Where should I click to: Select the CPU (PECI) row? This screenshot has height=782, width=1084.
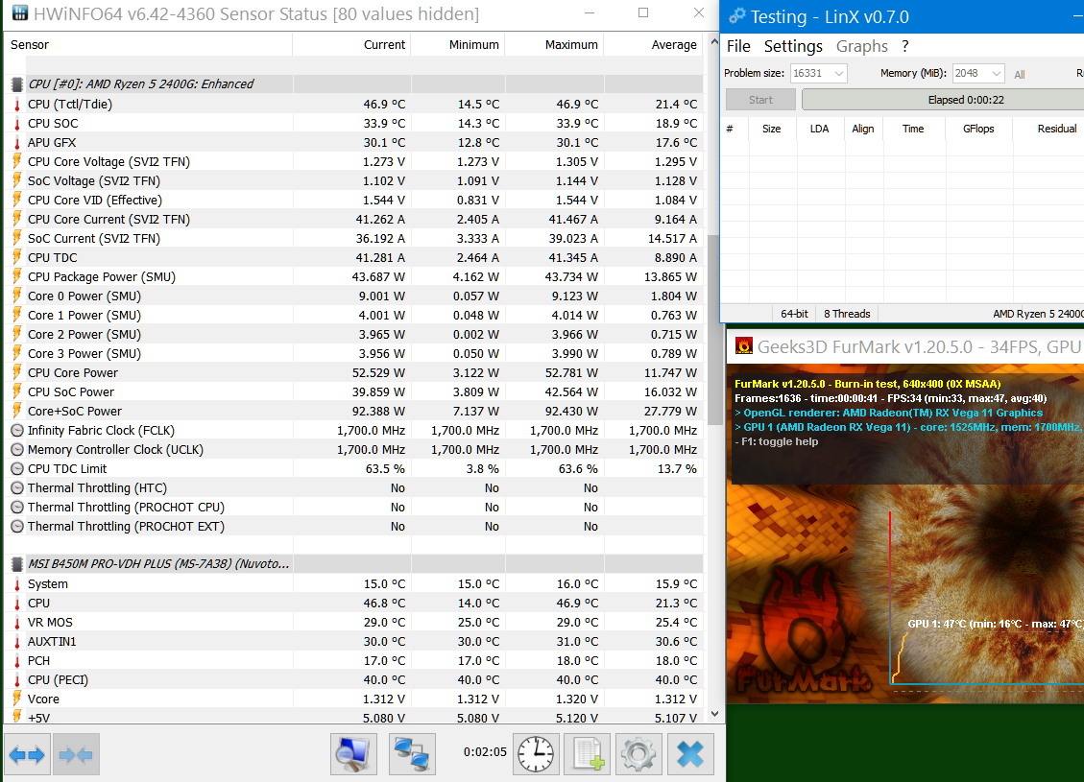354,679
